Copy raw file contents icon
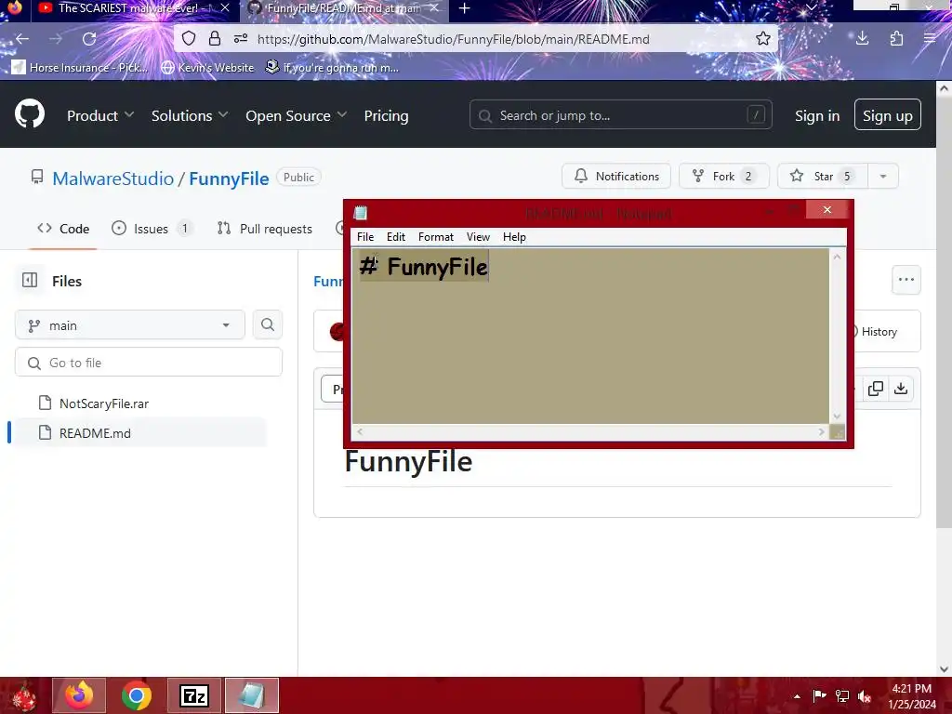 click(876, 389)
